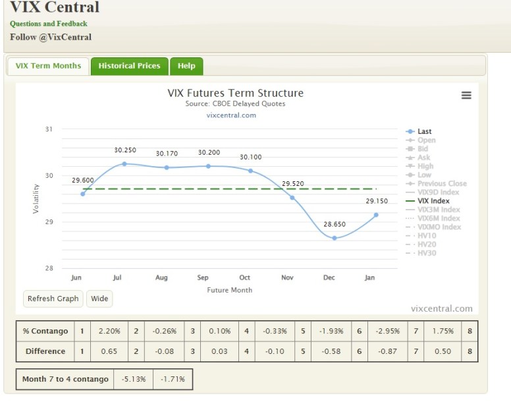Viewport: 511px width, 406px height.
Task: Open the vixcentral.com link under chart title
Action: (231, 115)
